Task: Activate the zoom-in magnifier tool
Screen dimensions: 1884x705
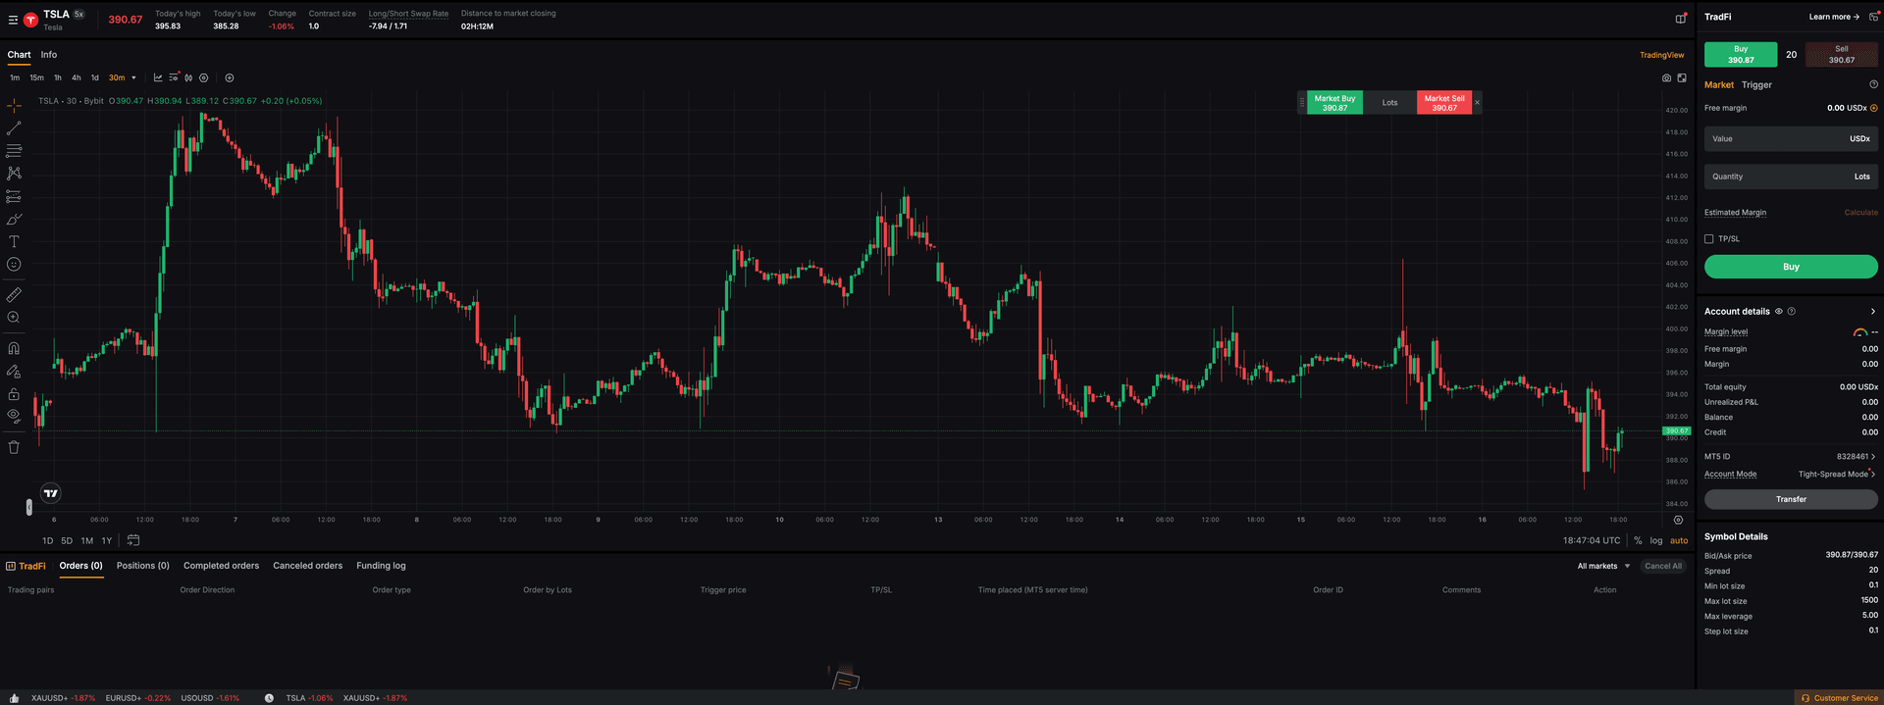Action: (14, 317)
